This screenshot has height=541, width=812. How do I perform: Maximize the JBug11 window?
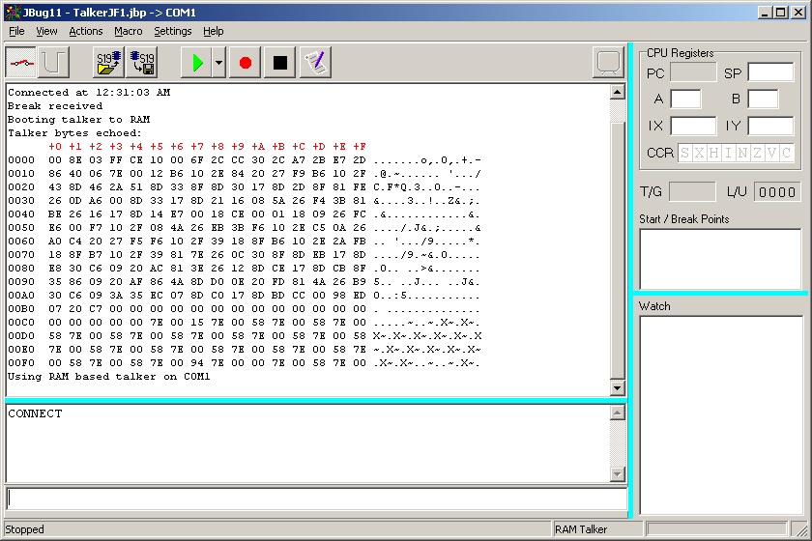pyautogui.click(x=781, y=12)
